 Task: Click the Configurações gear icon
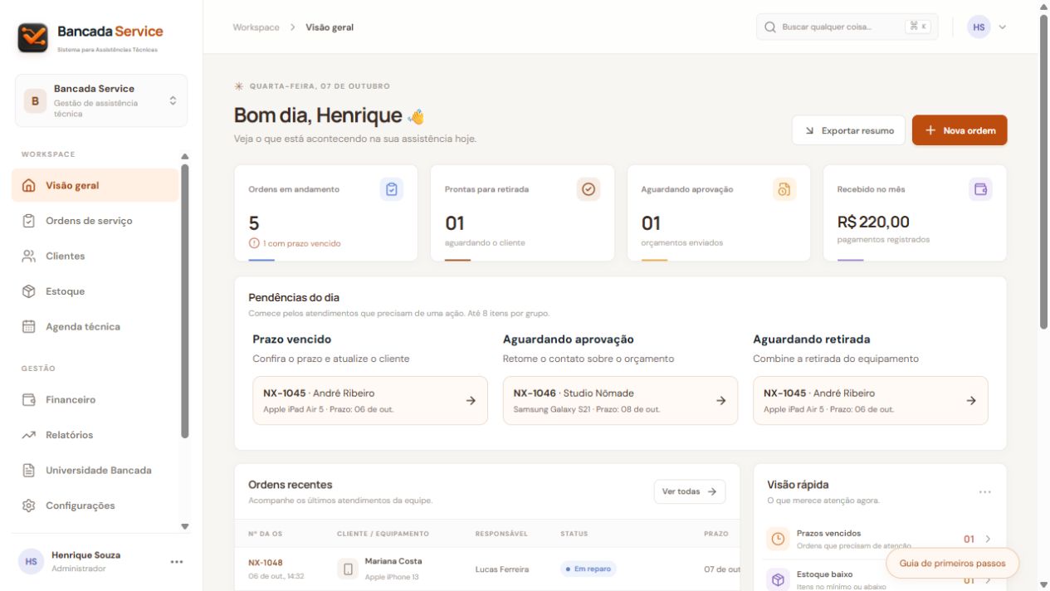pyautogui.click(x=29, y=506)
